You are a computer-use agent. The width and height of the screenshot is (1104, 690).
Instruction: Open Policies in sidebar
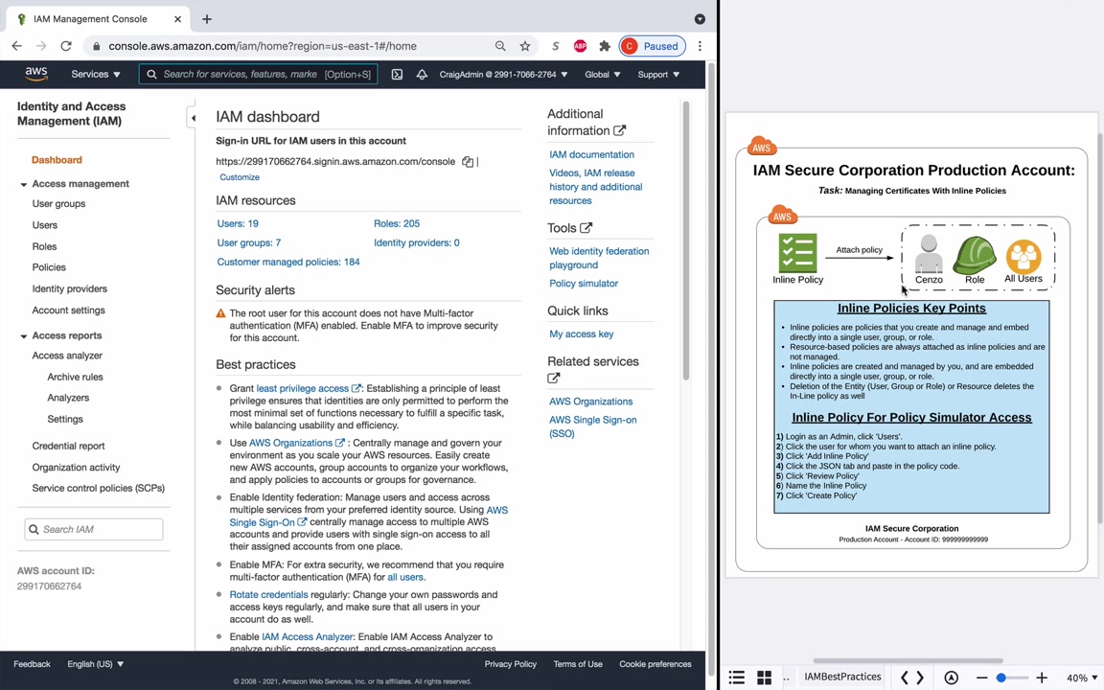click(x=49, y=267)
